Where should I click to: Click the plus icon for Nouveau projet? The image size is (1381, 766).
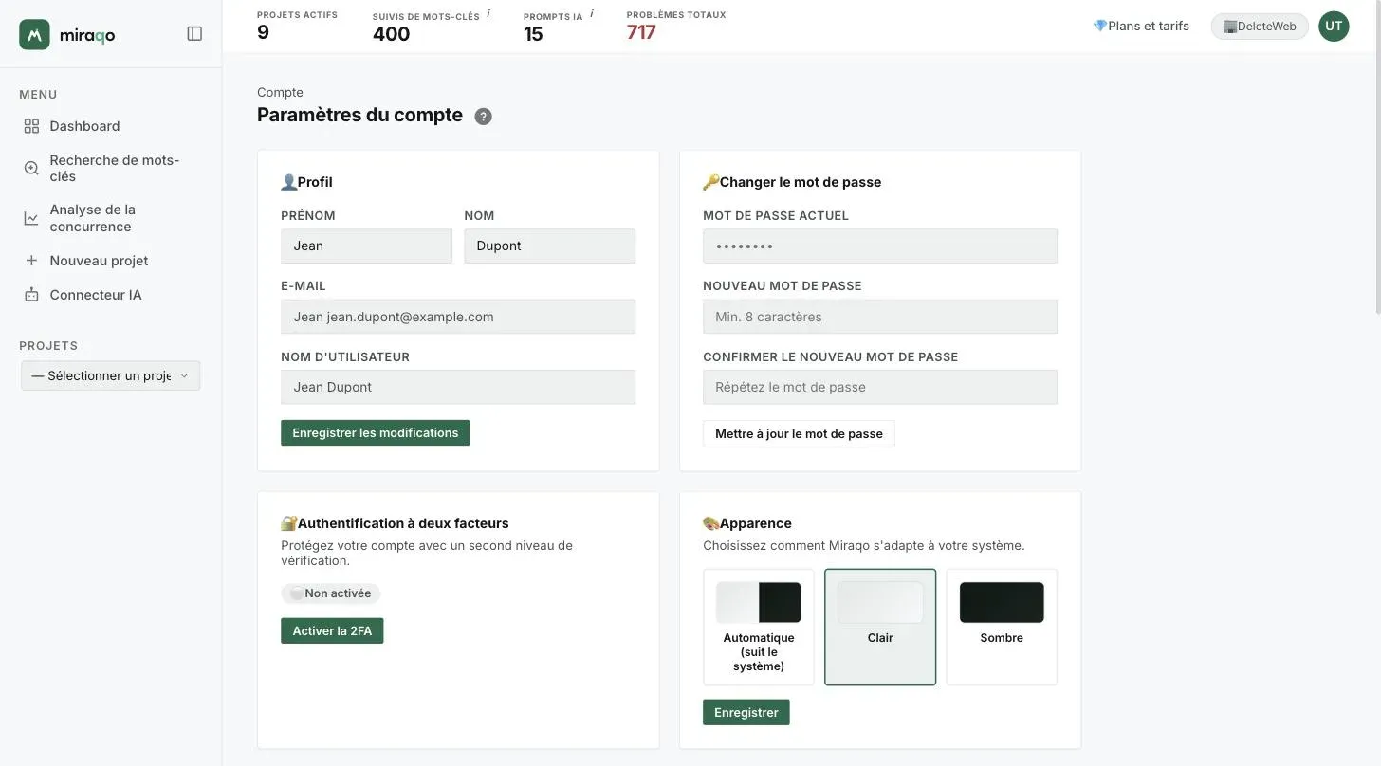31,261
